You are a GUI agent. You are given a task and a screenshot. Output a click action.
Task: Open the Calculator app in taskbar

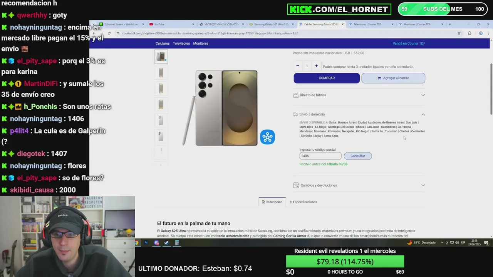pos(177,243)
